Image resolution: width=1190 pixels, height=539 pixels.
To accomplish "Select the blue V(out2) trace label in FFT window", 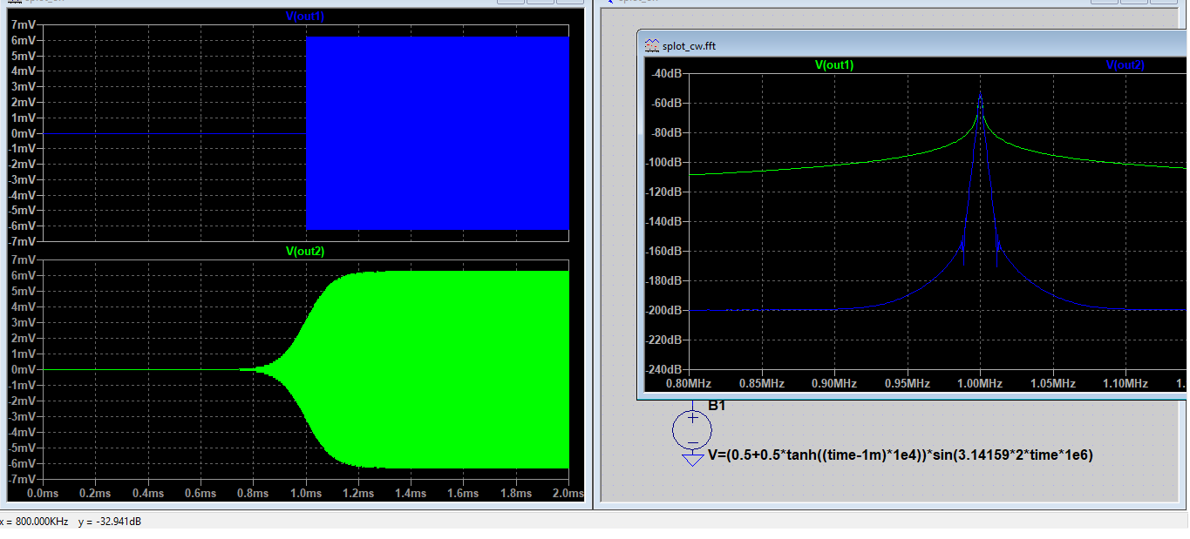I will point(1125,65).
